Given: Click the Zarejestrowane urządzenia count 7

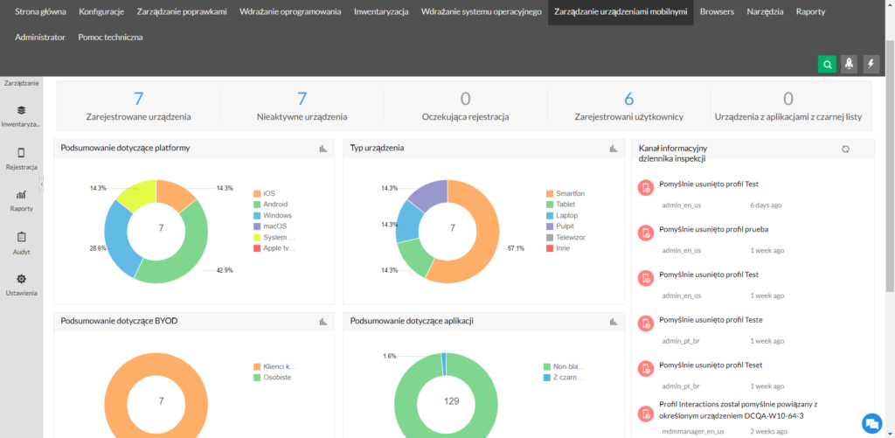Looking at the screenshot, I should [138, 98].
